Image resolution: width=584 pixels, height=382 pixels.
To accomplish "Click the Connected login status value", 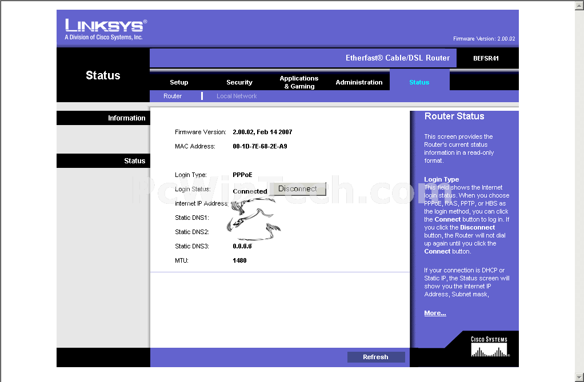I will pos(250,191).
